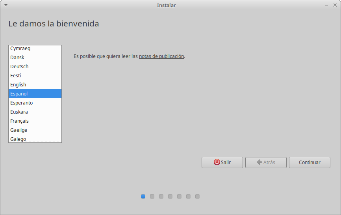
Task: Click the first blue progress step dot
Action: coord(143,196)
